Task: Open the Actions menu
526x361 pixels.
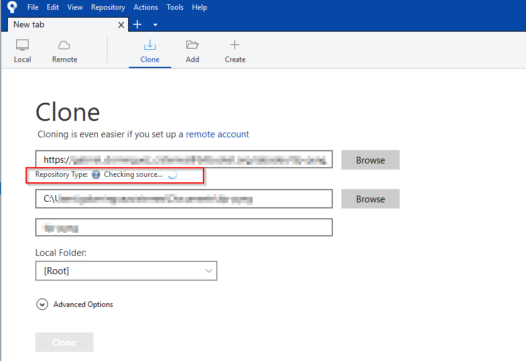Action: pyautogui.click(x=146, y=7)
